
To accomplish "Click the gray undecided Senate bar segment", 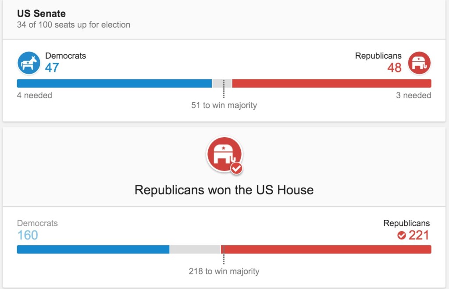I will (218, 83).
